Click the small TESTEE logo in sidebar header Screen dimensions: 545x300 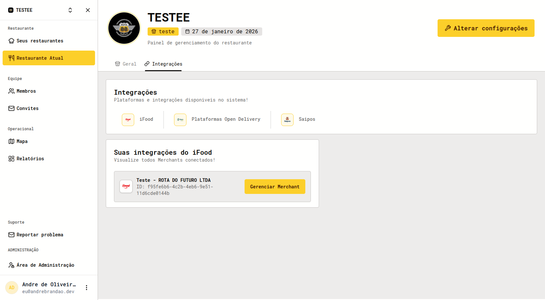(x=11, y=10)
